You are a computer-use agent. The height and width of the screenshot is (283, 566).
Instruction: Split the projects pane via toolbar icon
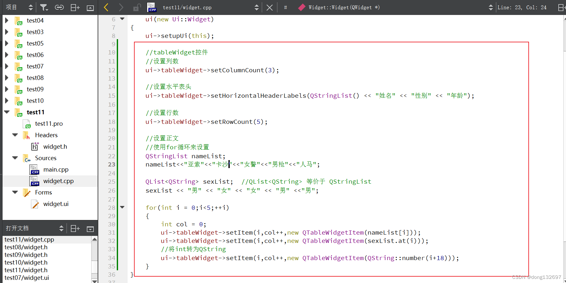[x=75, y=7]
